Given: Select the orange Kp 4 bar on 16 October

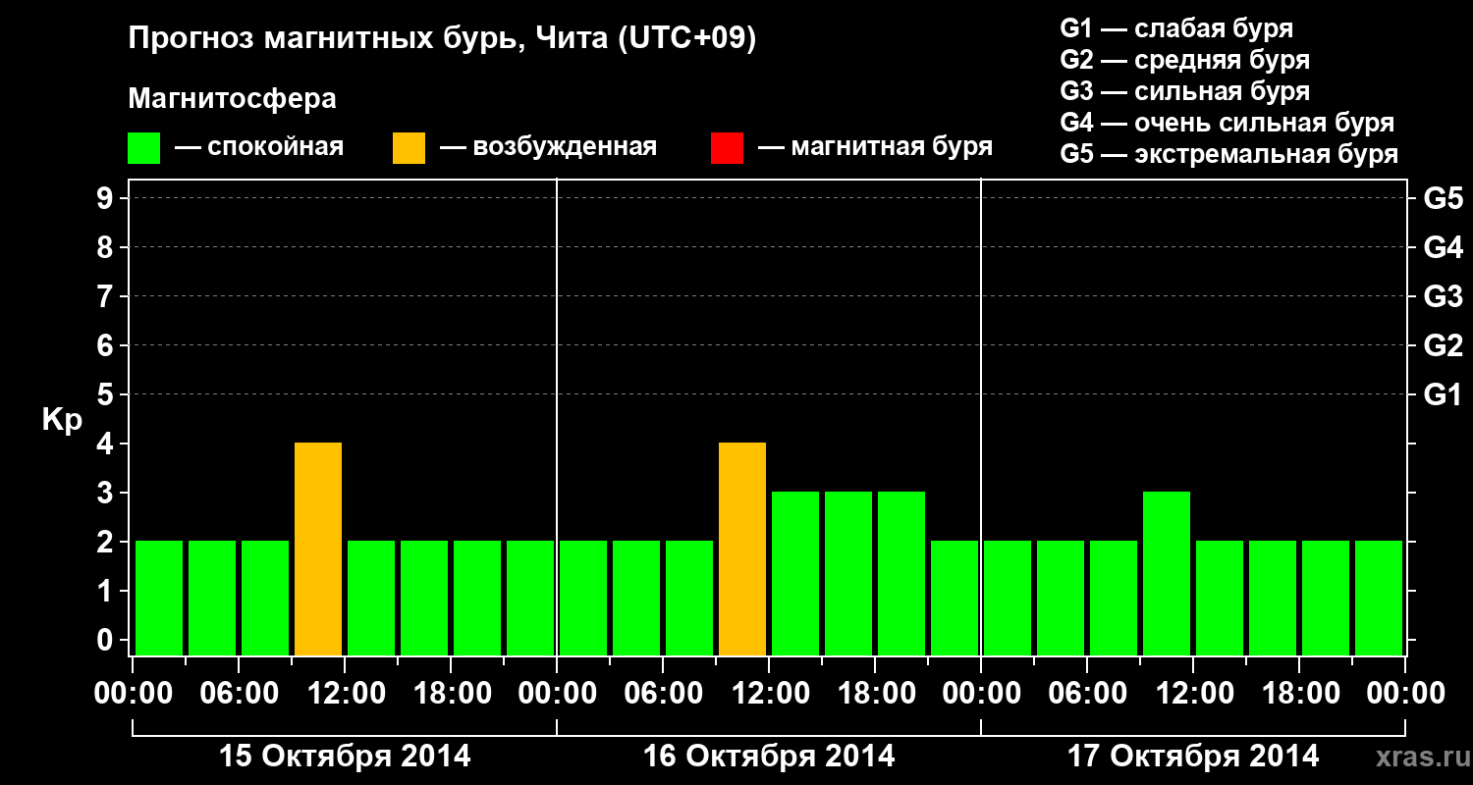Looking at the screenshot, I should (x=742, y=549).
